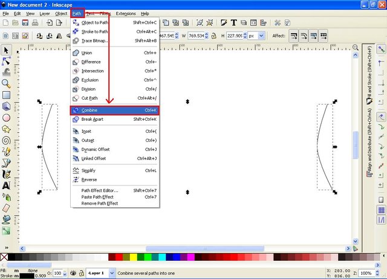This screenshot has width=387, height=279.
Task: Toggle the top snap-enable button on snap bar
Action: coord(382,50)
